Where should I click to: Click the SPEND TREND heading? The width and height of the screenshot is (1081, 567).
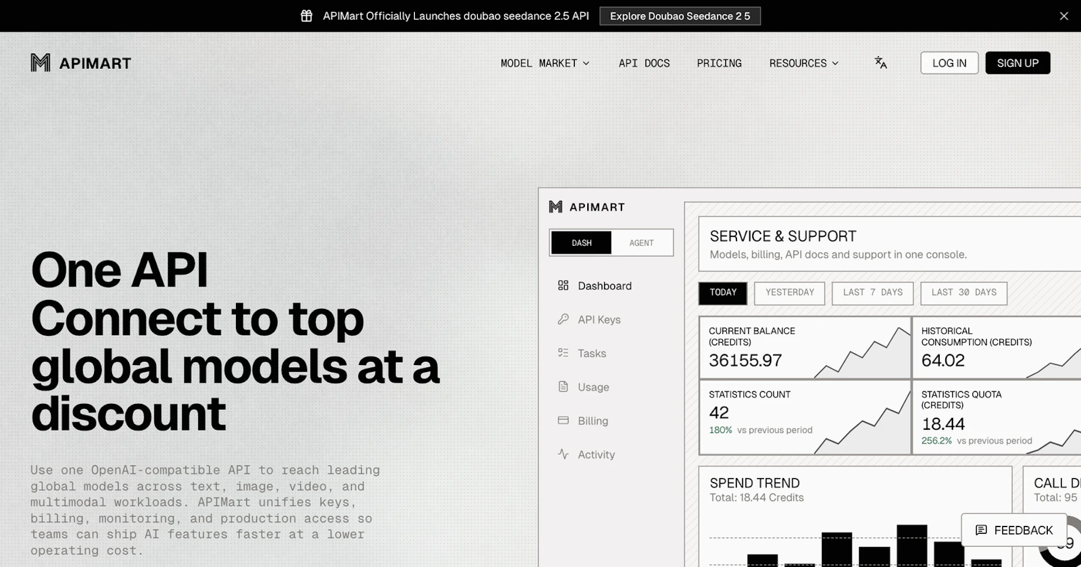[x=754, y=483]
